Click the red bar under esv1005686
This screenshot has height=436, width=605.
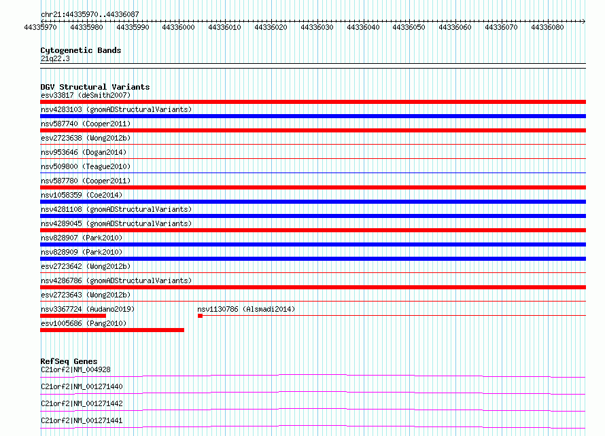tap(112, 330)
